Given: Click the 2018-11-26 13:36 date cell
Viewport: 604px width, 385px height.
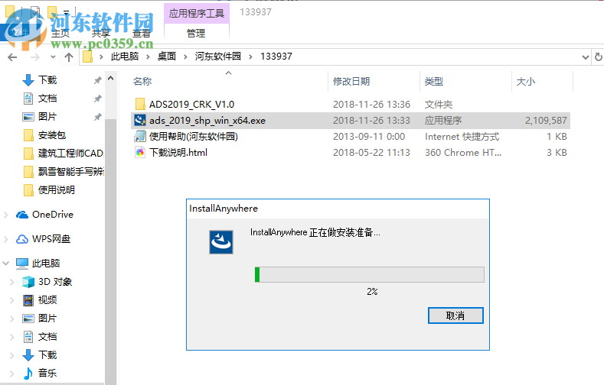Looking at the screenshot, I should (x=371, y=105).
